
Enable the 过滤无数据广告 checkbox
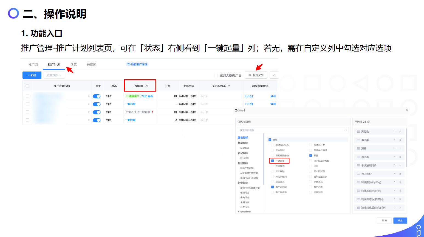(x=216, y=75)
